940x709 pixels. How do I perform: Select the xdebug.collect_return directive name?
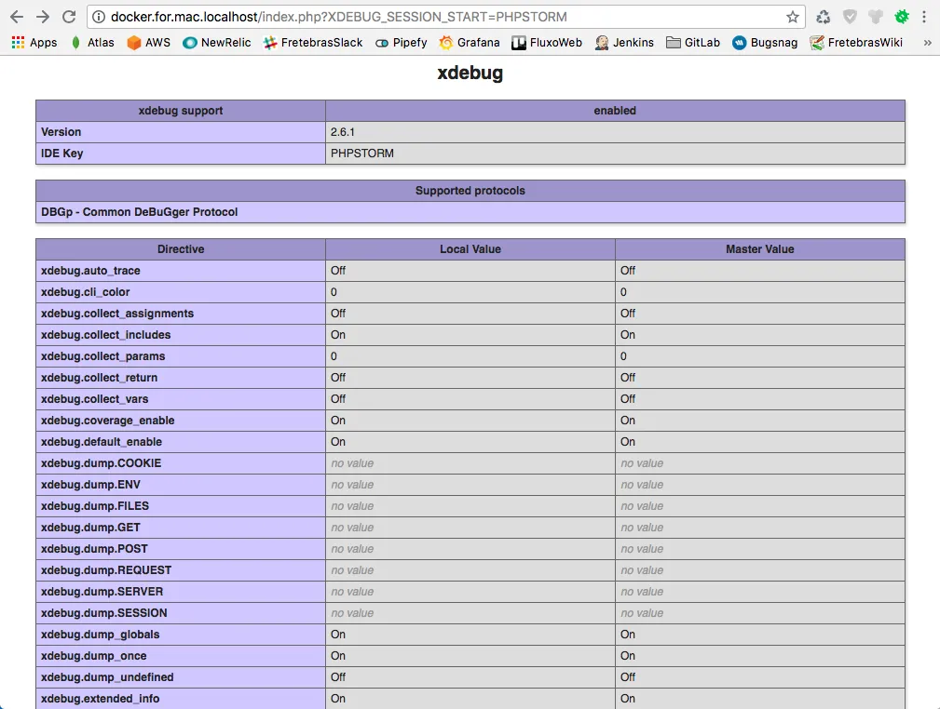(x=99, y=378)
